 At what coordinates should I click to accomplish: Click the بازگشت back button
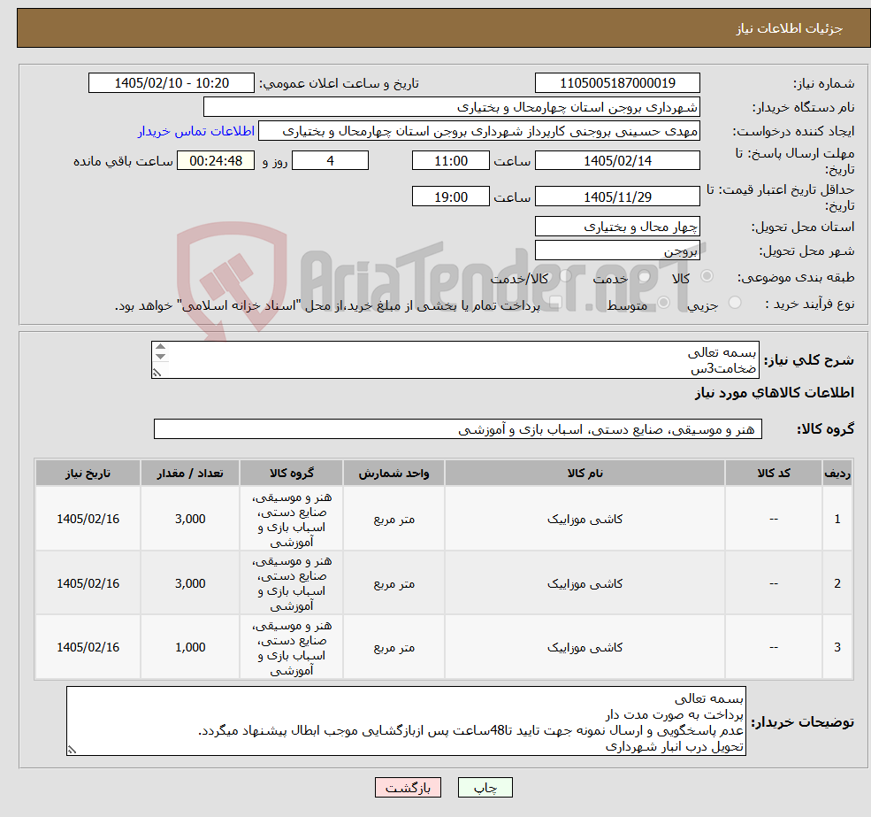coord(408,788)
